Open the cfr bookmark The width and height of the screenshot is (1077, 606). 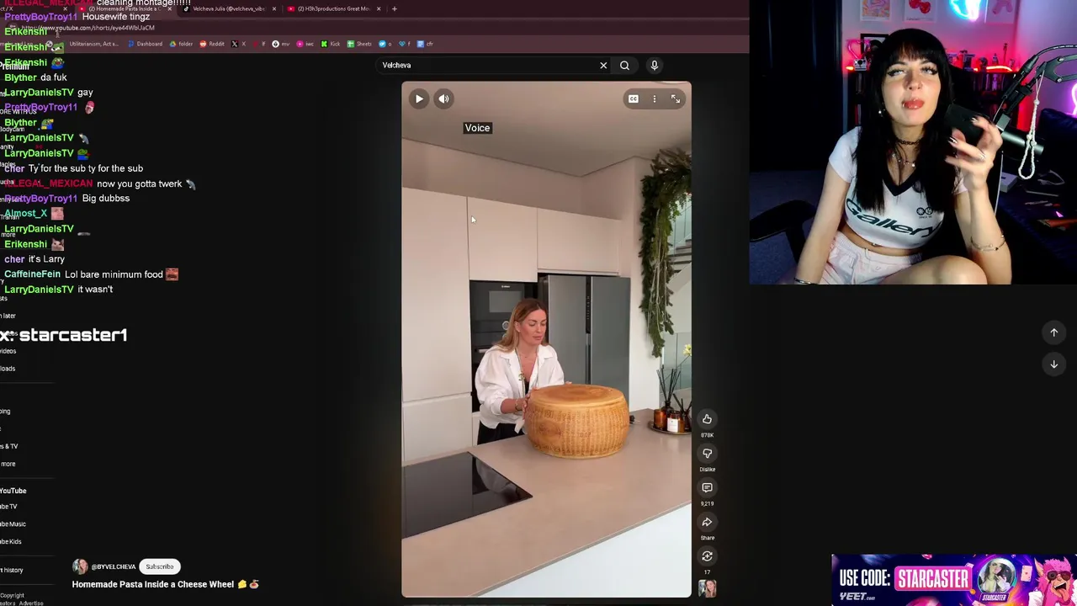426,44
